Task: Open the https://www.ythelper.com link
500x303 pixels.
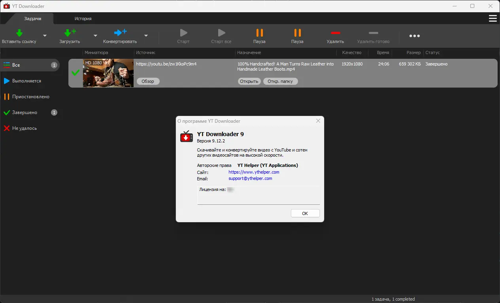Action: (254, 172)
